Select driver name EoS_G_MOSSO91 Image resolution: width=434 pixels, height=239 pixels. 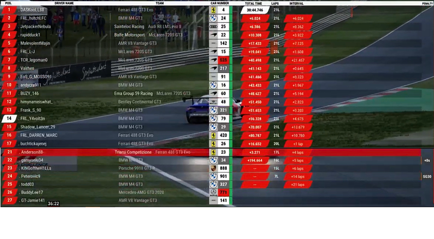[x=36, y=77]
